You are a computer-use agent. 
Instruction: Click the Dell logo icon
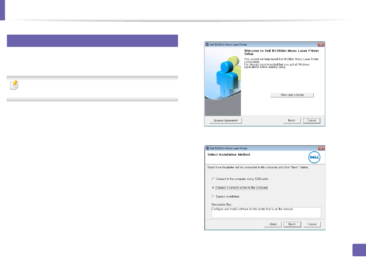point(314,157)
